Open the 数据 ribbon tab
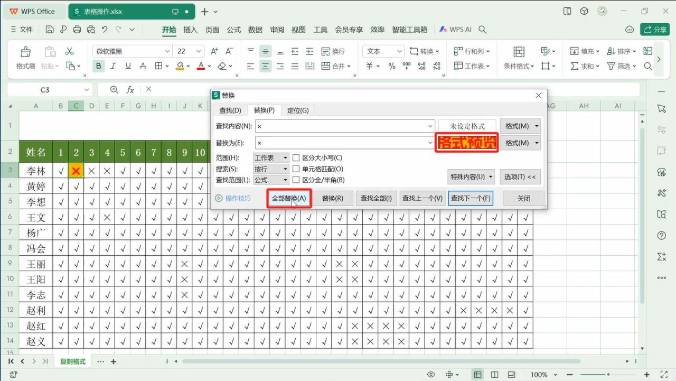Viewport: 676px width, 381px height. [255, 30]
